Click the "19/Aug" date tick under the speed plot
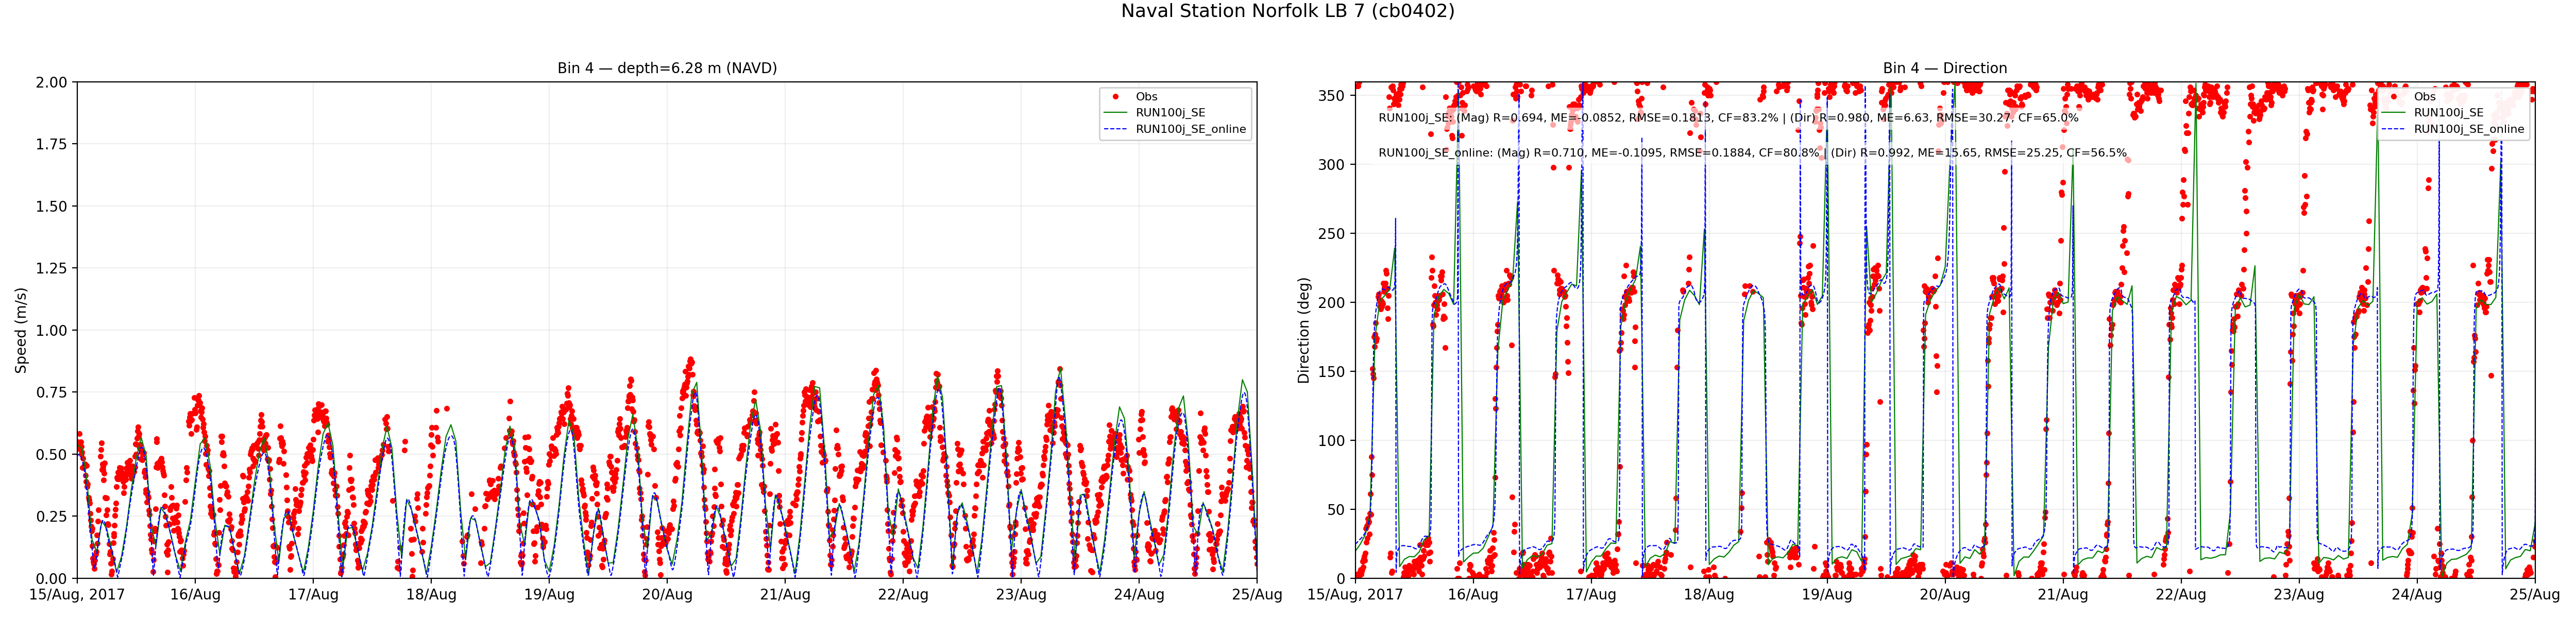 pyautogui.click(x=549, y=595)
